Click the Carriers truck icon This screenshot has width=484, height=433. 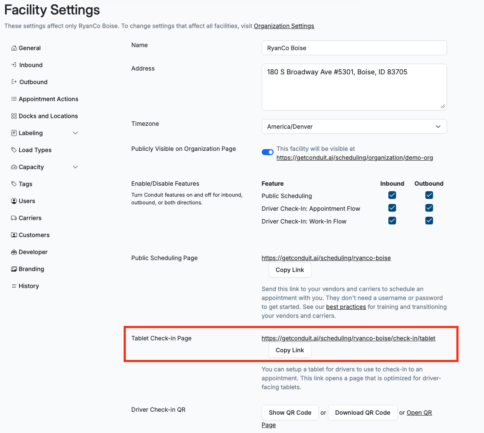pos(14,218)
